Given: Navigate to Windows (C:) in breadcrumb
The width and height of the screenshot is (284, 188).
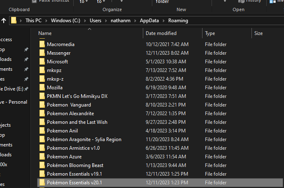Looking at the screenshot, I should 65,21.
